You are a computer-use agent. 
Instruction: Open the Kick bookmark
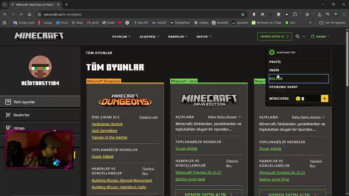[x=290, y=23]
